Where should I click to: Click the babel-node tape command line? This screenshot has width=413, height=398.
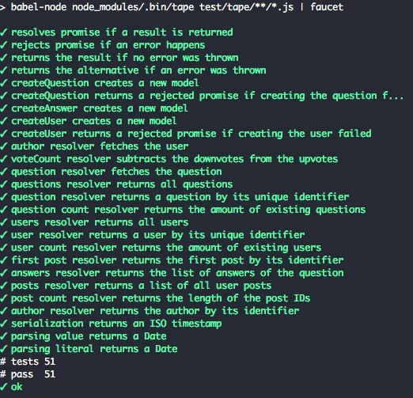172,7
